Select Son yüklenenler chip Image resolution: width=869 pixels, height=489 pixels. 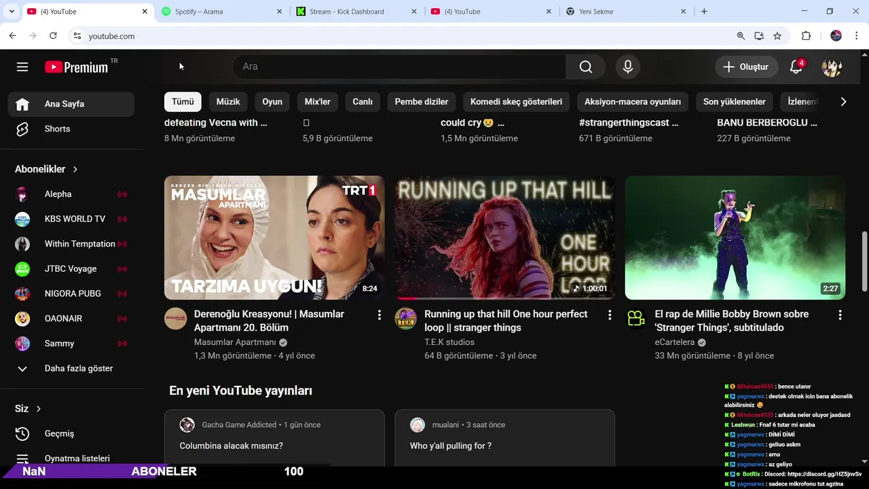735,102
